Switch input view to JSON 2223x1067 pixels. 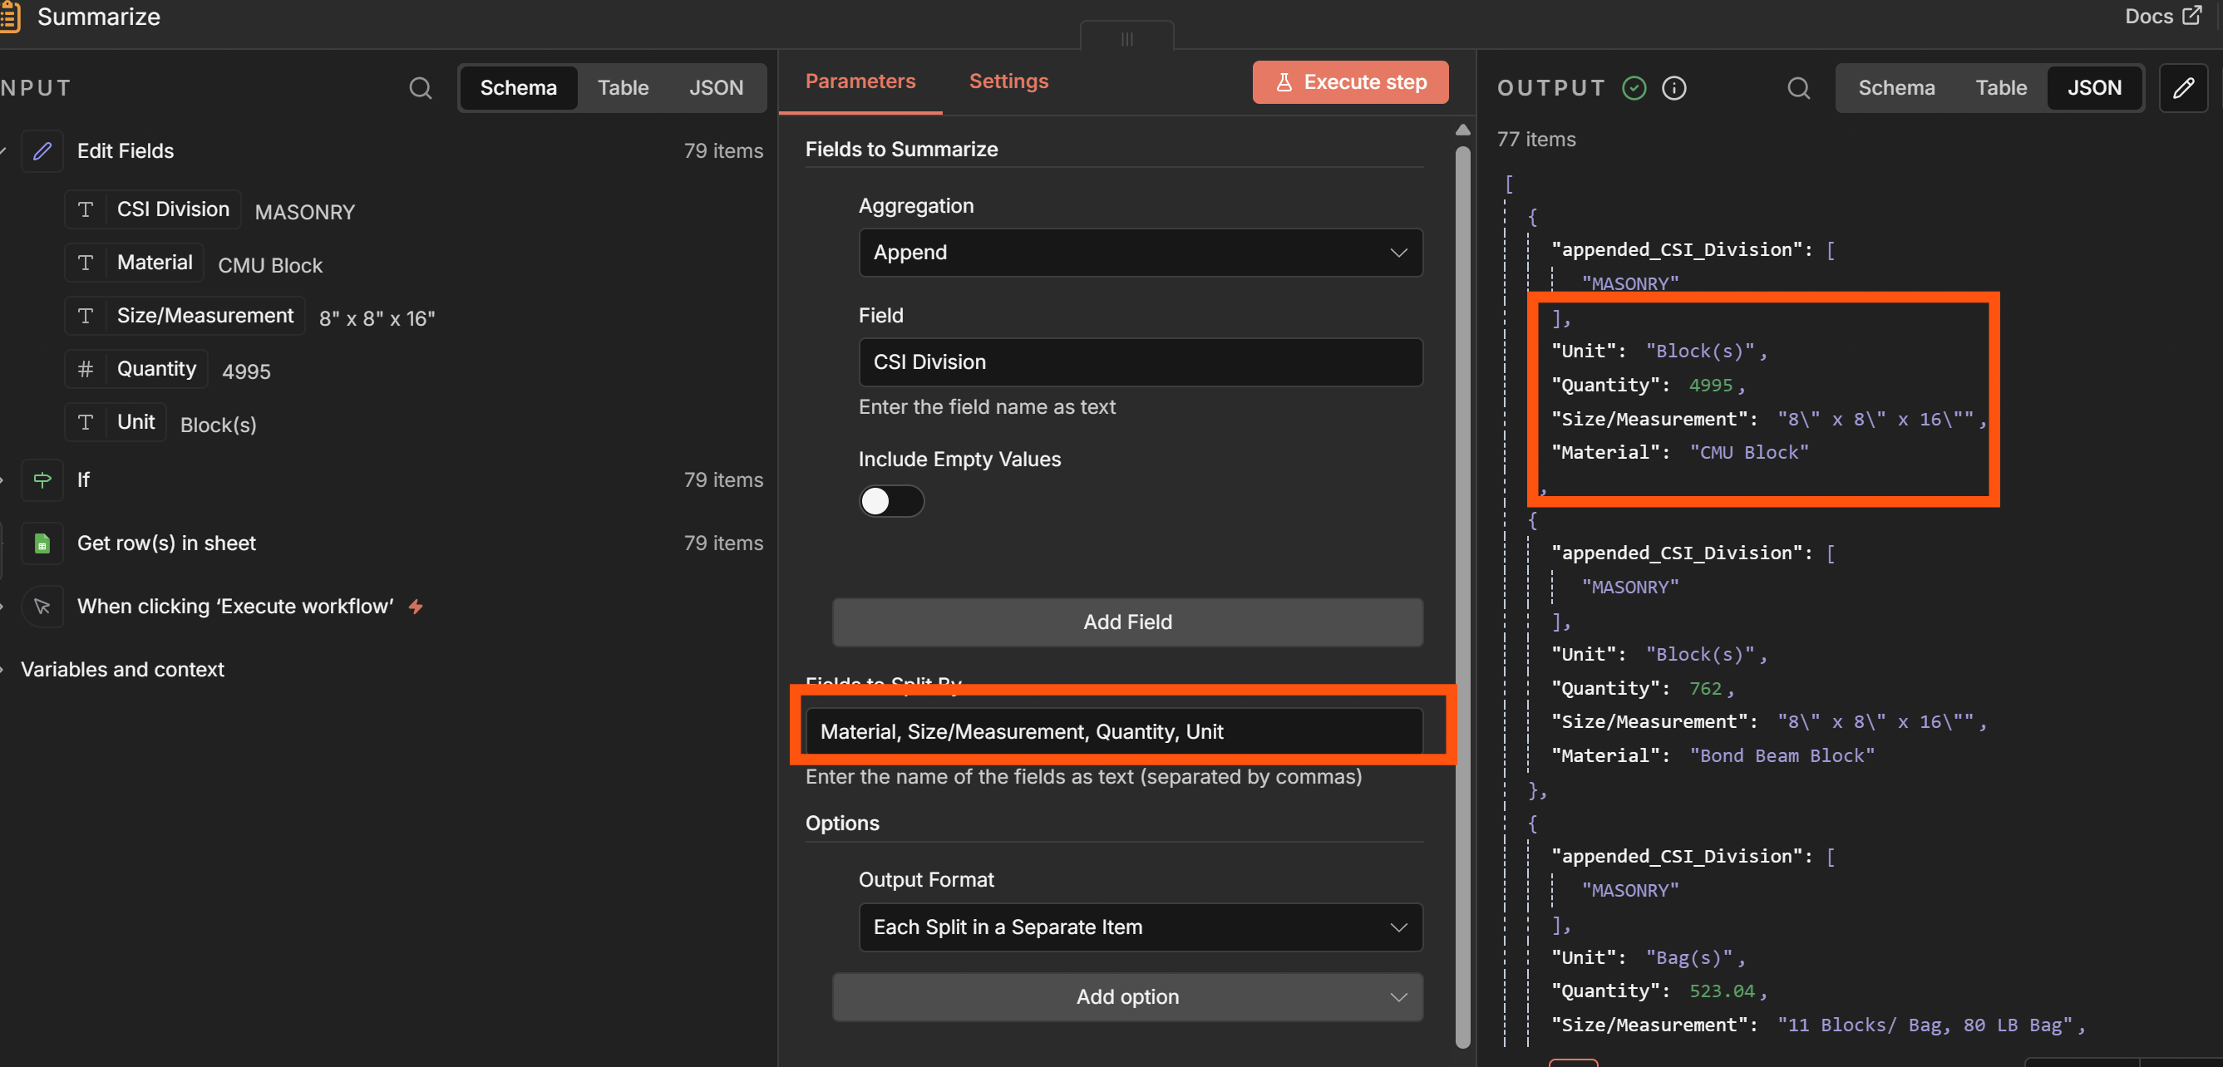(x=716, y=88)
